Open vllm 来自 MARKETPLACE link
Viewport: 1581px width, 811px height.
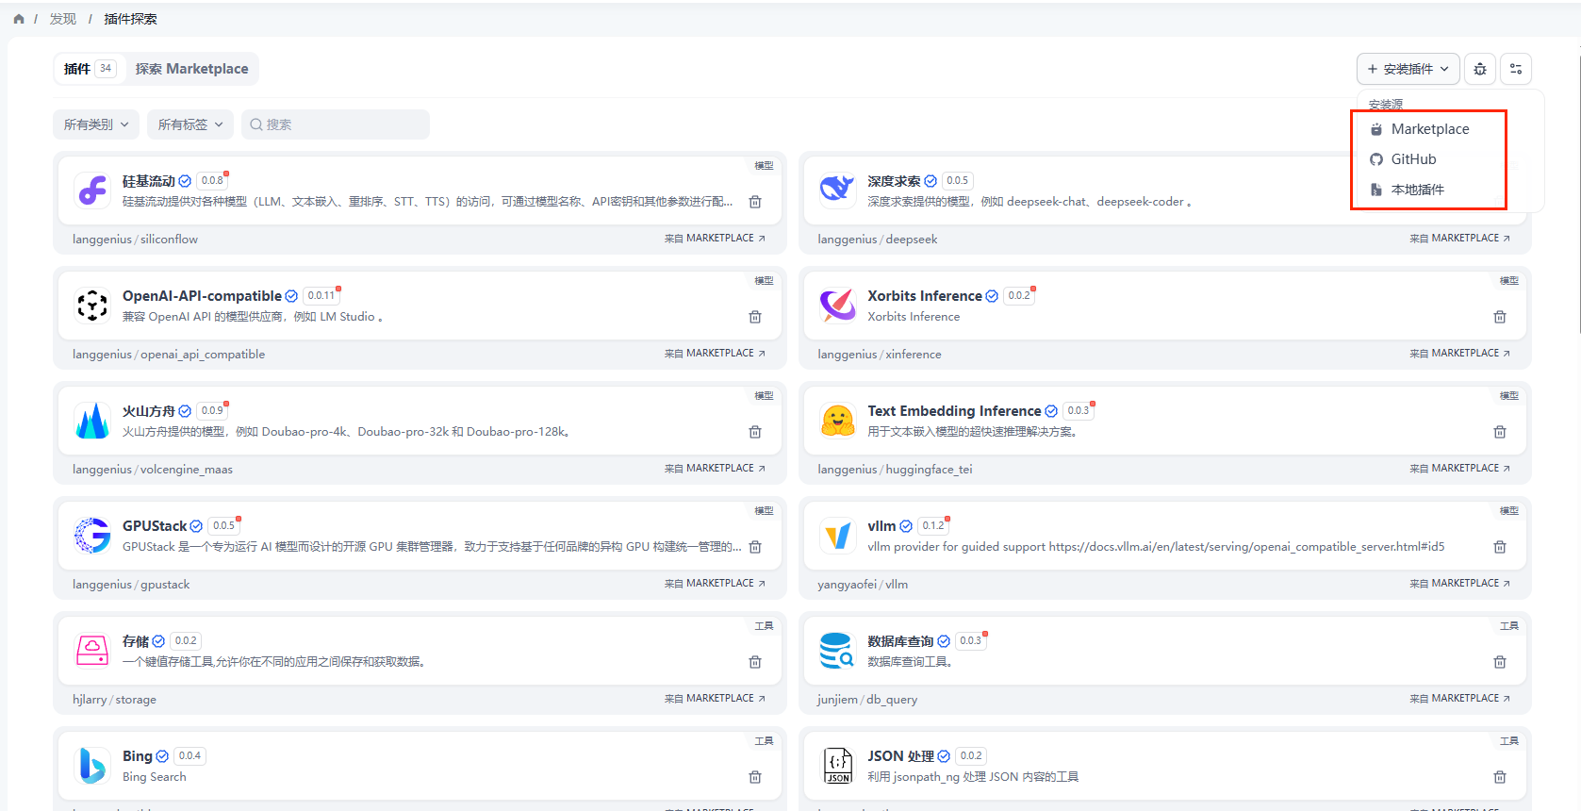1459,584
